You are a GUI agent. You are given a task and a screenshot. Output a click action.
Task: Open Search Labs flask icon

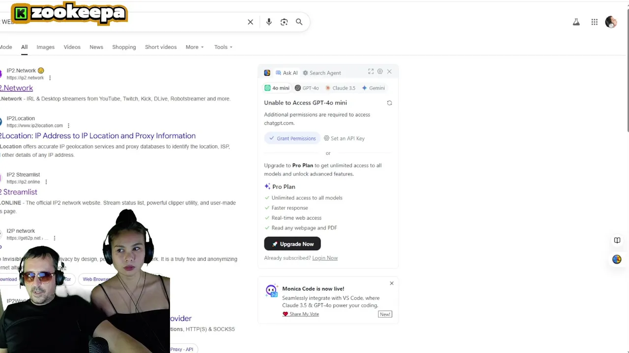(576, 22)
